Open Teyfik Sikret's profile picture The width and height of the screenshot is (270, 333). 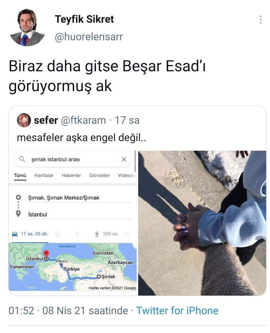pos(27,27)
